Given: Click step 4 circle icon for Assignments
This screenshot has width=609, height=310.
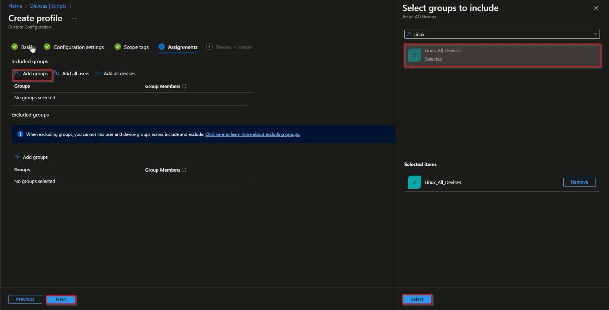Looking at the screenshot, I should click(x=162, y=47).
